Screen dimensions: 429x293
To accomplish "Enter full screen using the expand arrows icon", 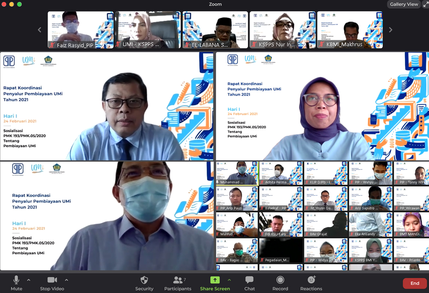I will pos(426,4).
